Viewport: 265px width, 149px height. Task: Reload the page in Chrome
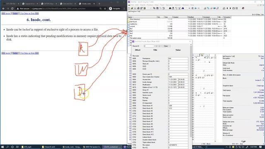pos(12,8)
